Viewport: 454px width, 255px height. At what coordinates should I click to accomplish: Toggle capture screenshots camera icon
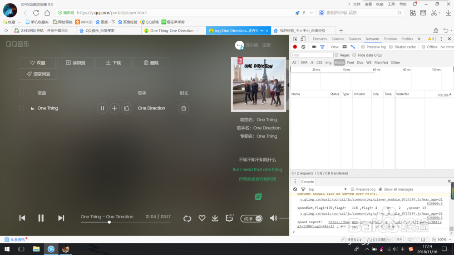314,47
